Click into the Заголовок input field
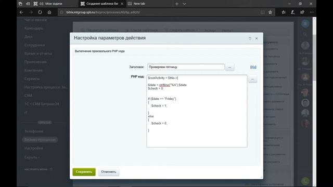The height and width of the screenshot is (187, 333). [186, 67]
